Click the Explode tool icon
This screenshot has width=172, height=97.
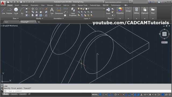[x=46, y=12]
